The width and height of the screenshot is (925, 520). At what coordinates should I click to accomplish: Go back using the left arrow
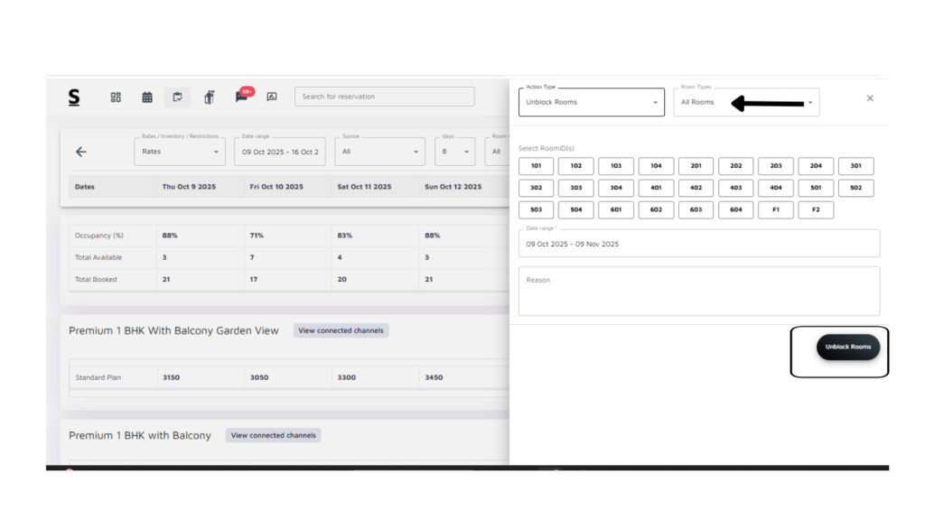pyautogui.click(x=81, y=152)
